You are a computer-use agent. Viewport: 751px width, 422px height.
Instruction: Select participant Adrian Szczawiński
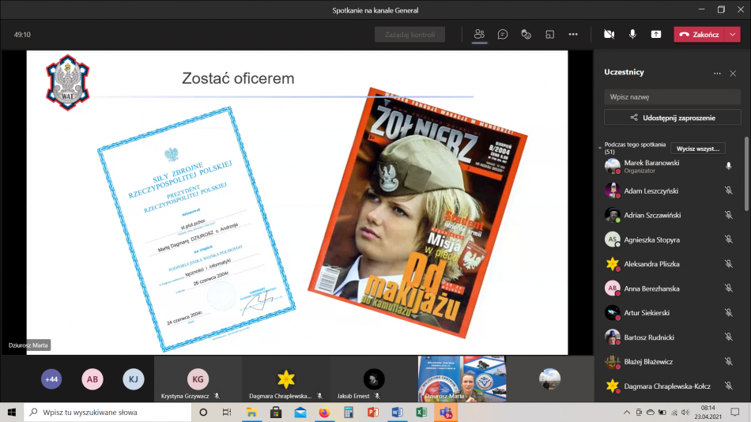pos(668,215)
